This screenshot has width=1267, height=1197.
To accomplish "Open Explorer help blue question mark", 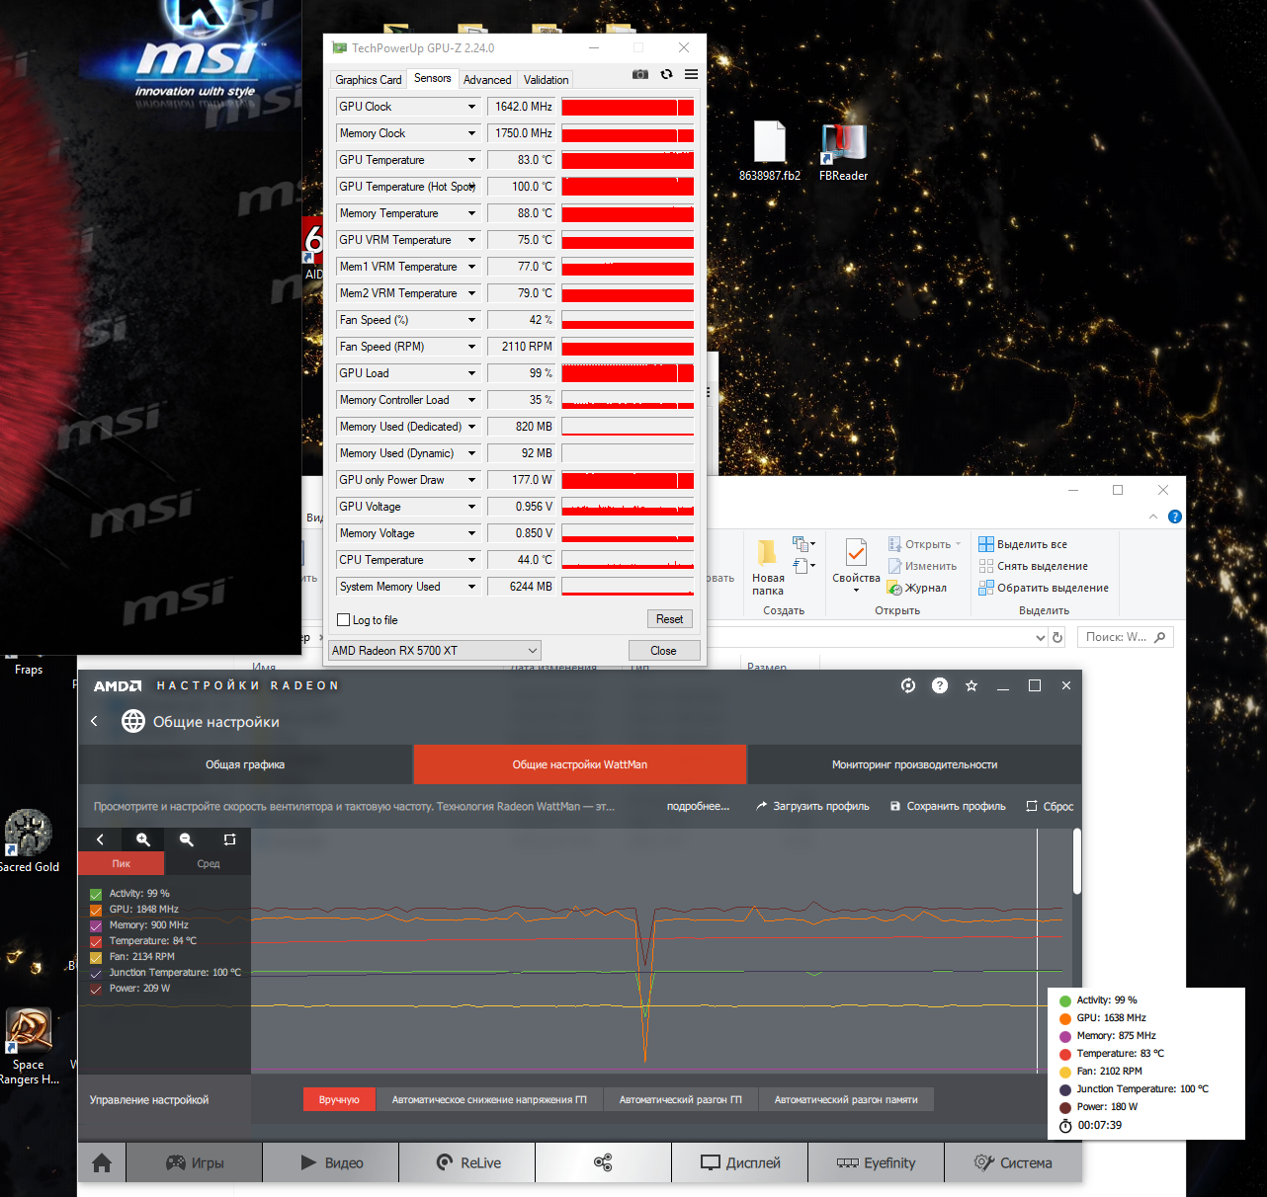I will tap(1175, 517).
